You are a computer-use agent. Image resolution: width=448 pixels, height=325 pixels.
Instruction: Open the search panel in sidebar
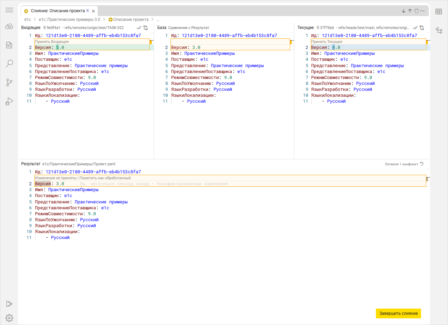[9, 63]
